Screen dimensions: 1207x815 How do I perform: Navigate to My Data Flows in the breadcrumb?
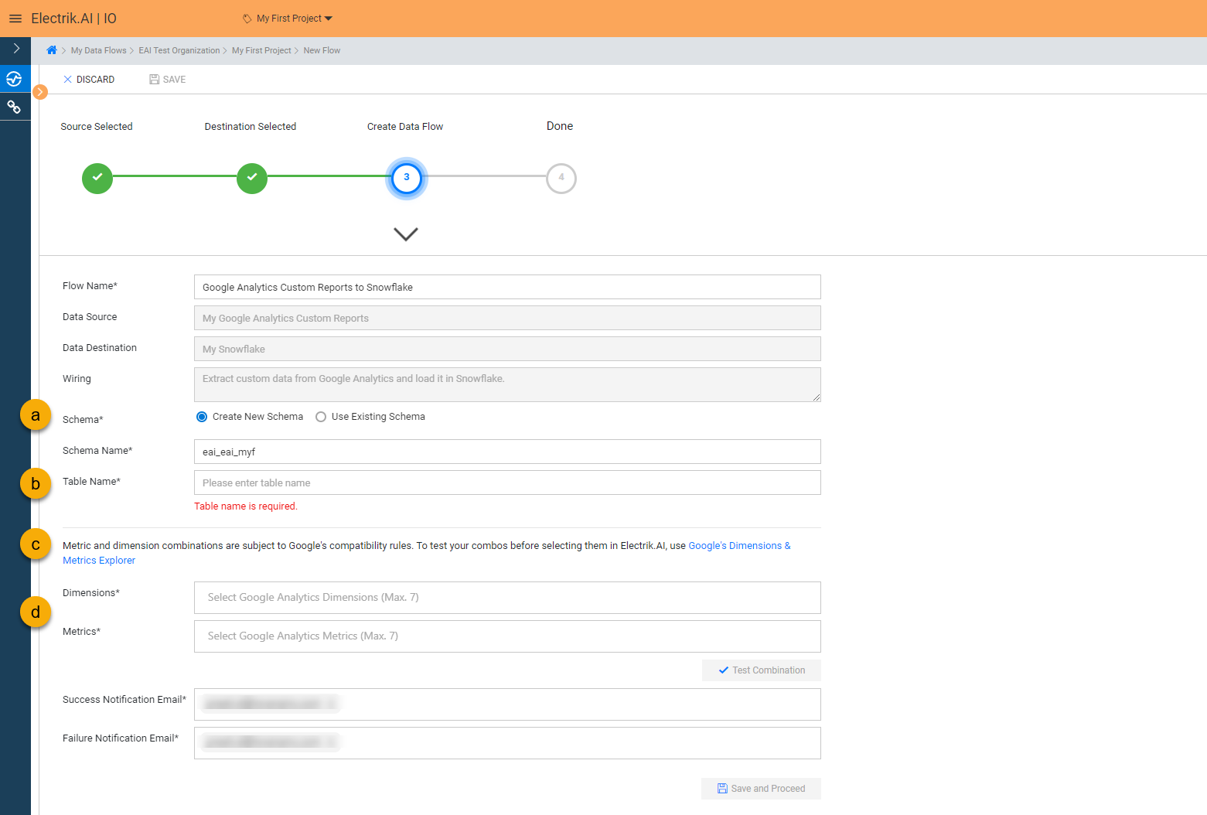click(98, 49)
